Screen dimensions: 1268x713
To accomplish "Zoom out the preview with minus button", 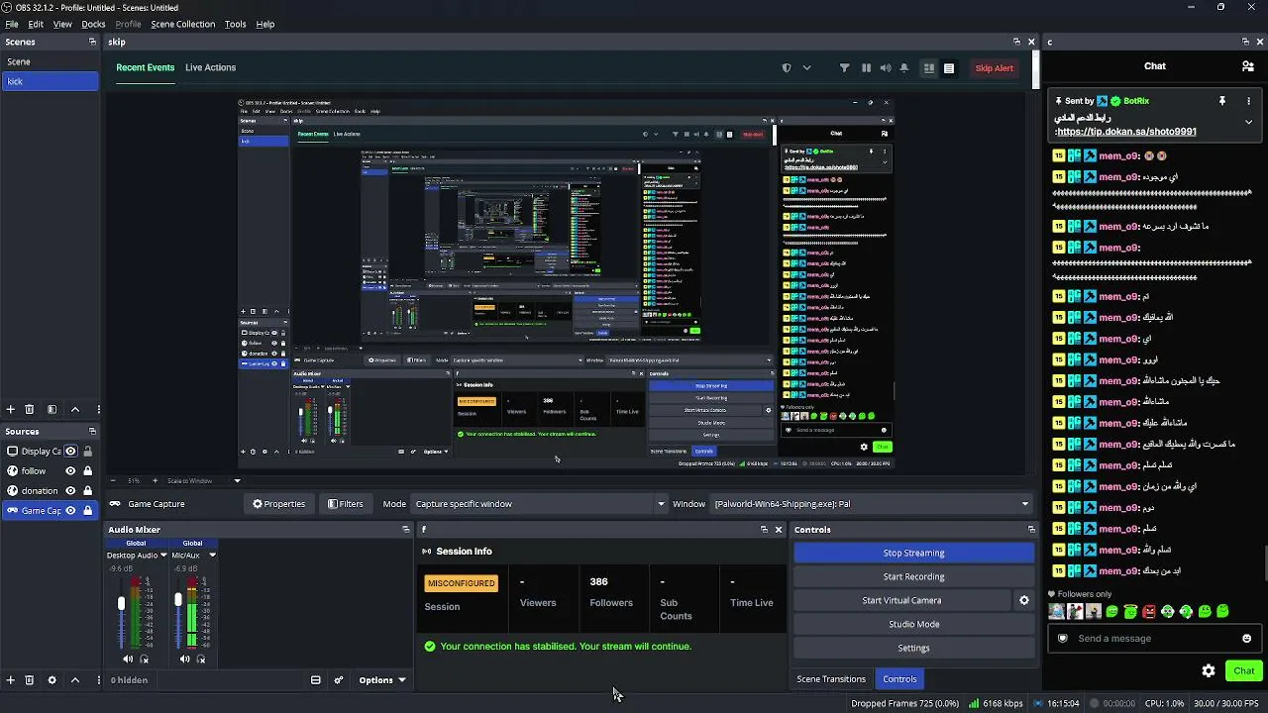I will click(x=115, y=480).
